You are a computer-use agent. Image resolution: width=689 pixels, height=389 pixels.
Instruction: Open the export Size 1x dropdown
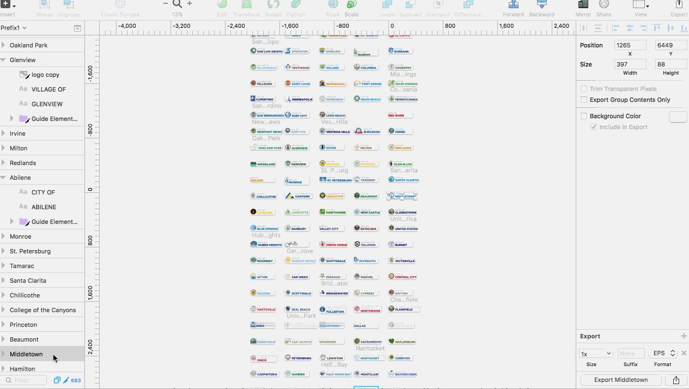point(596,354)
